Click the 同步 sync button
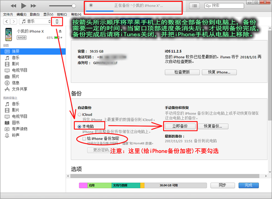The height and width of the screenshot is (199, 272). (223, 185)
